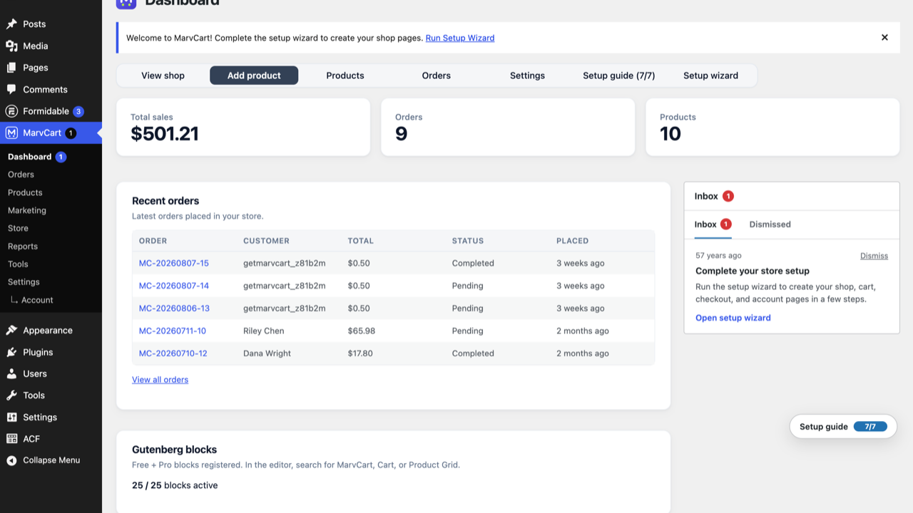The image size is (913, 513).
Task: Open Setup guide (7/7) button
Action: click(x=619, y=76)
